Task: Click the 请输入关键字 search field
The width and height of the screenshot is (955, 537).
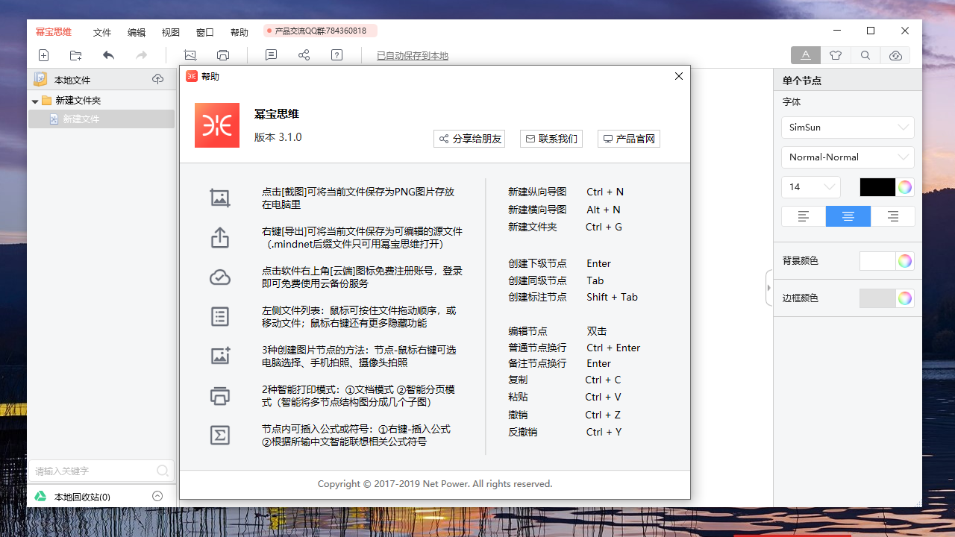Action: coord(101,471)
